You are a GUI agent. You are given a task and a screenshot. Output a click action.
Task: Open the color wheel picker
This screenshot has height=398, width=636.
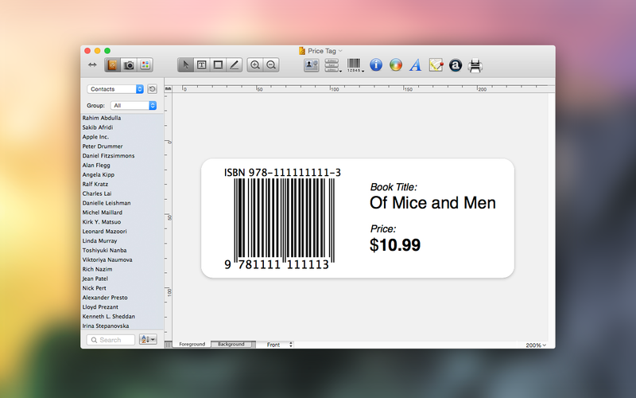coord(396,65)
